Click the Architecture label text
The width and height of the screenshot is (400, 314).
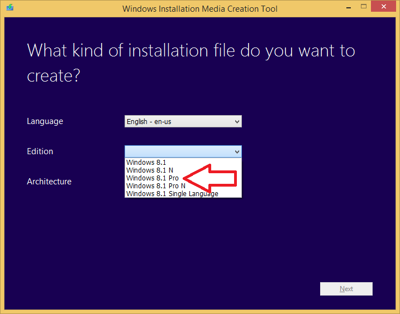(x=49, y=182)
